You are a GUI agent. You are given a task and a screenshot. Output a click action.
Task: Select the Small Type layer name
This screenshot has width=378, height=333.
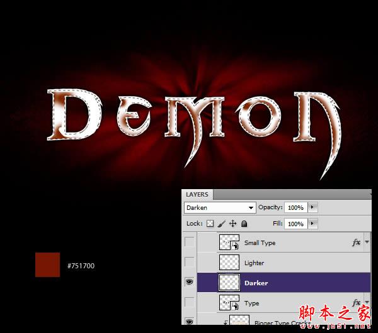(260, 243)
